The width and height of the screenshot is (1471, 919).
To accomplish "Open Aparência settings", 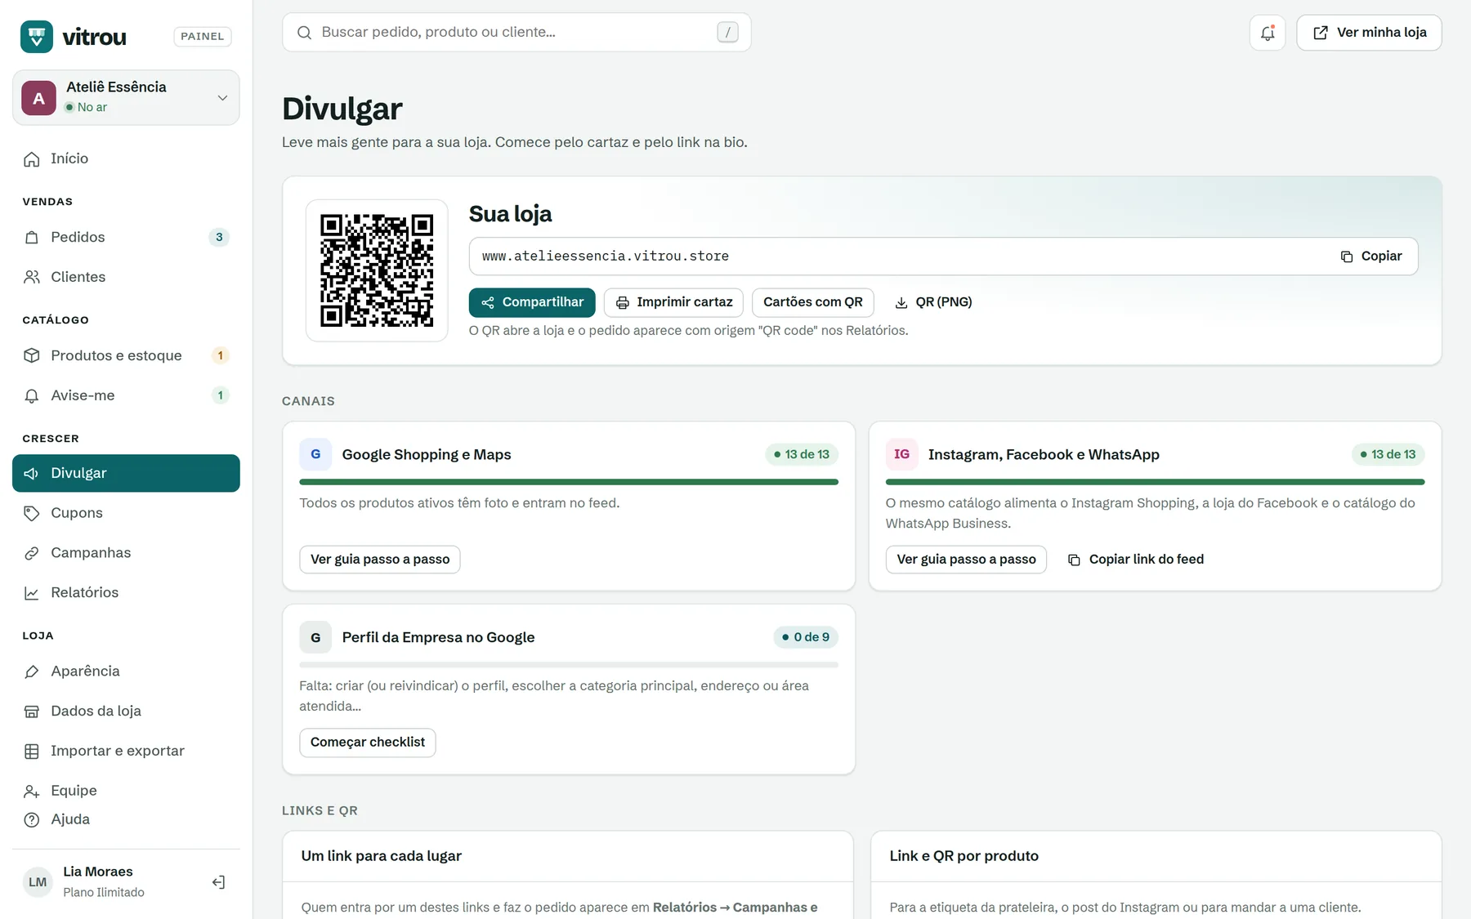I will (x=126, y=671).
